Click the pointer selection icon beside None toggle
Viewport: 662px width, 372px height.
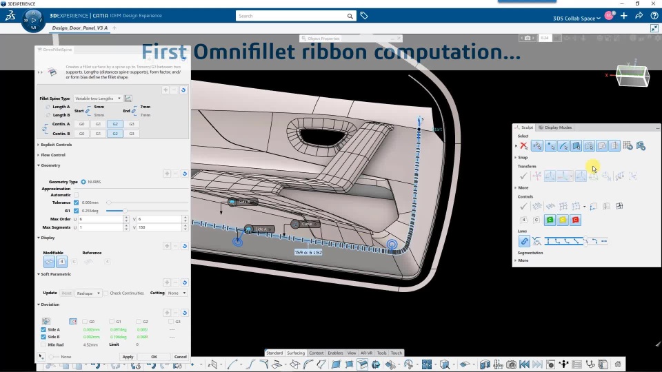[41, 357]
